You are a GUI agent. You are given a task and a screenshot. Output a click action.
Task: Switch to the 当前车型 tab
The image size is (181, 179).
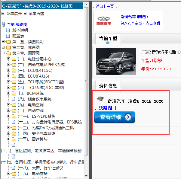click(x=108, y=39)
